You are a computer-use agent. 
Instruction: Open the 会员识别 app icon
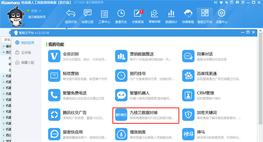click(x=54, y=56)
